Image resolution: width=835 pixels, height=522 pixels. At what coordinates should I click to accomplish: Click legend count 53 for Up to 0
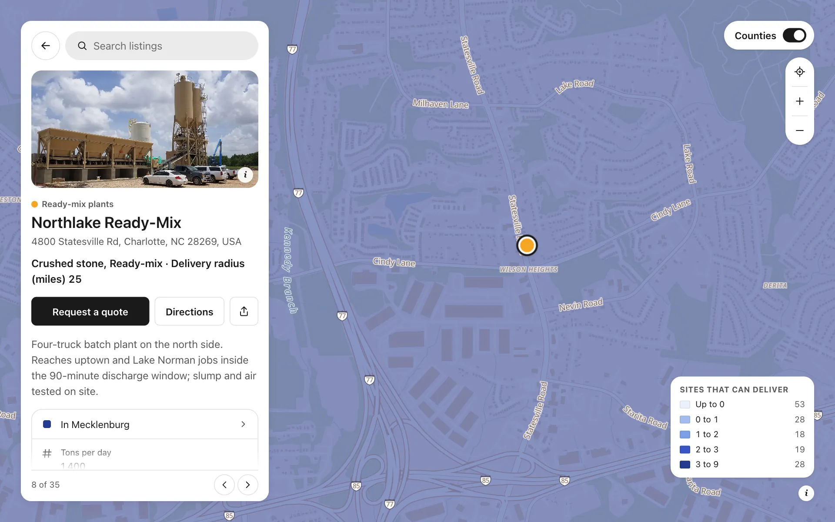click(x=799, y=405)
